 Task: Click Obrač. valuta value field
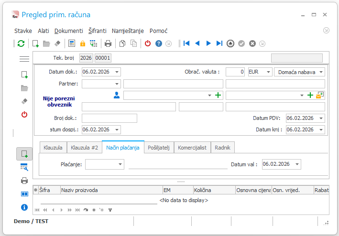(235, 72)
